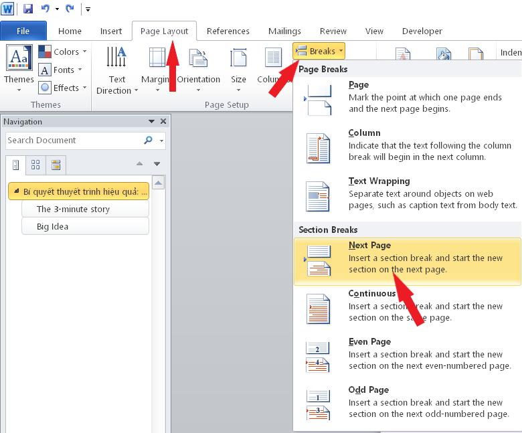Choose Continuous section break option

pyautogui.click(x=407, y=306)
